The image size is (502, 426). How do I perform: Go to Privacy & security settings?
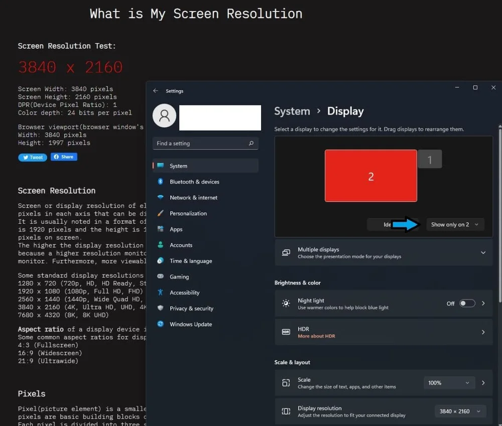205,308
